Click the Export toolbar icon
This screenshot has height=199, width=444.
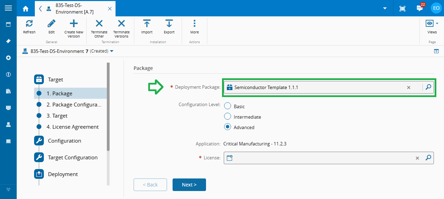(x=169, y=24)
